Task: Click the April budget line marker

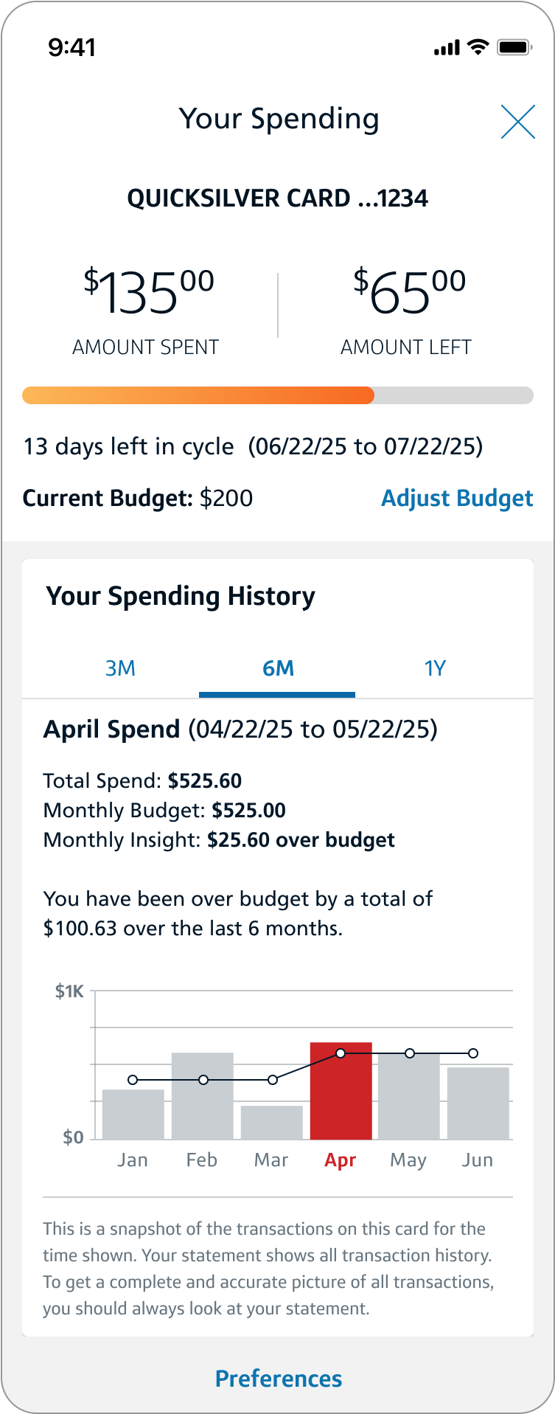Action: 341,1053
